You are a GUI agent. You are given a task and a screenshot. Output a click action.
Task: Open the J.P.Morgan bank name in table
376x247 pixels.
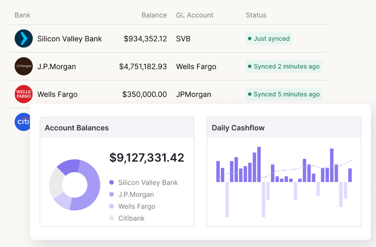tap(57, 66)
